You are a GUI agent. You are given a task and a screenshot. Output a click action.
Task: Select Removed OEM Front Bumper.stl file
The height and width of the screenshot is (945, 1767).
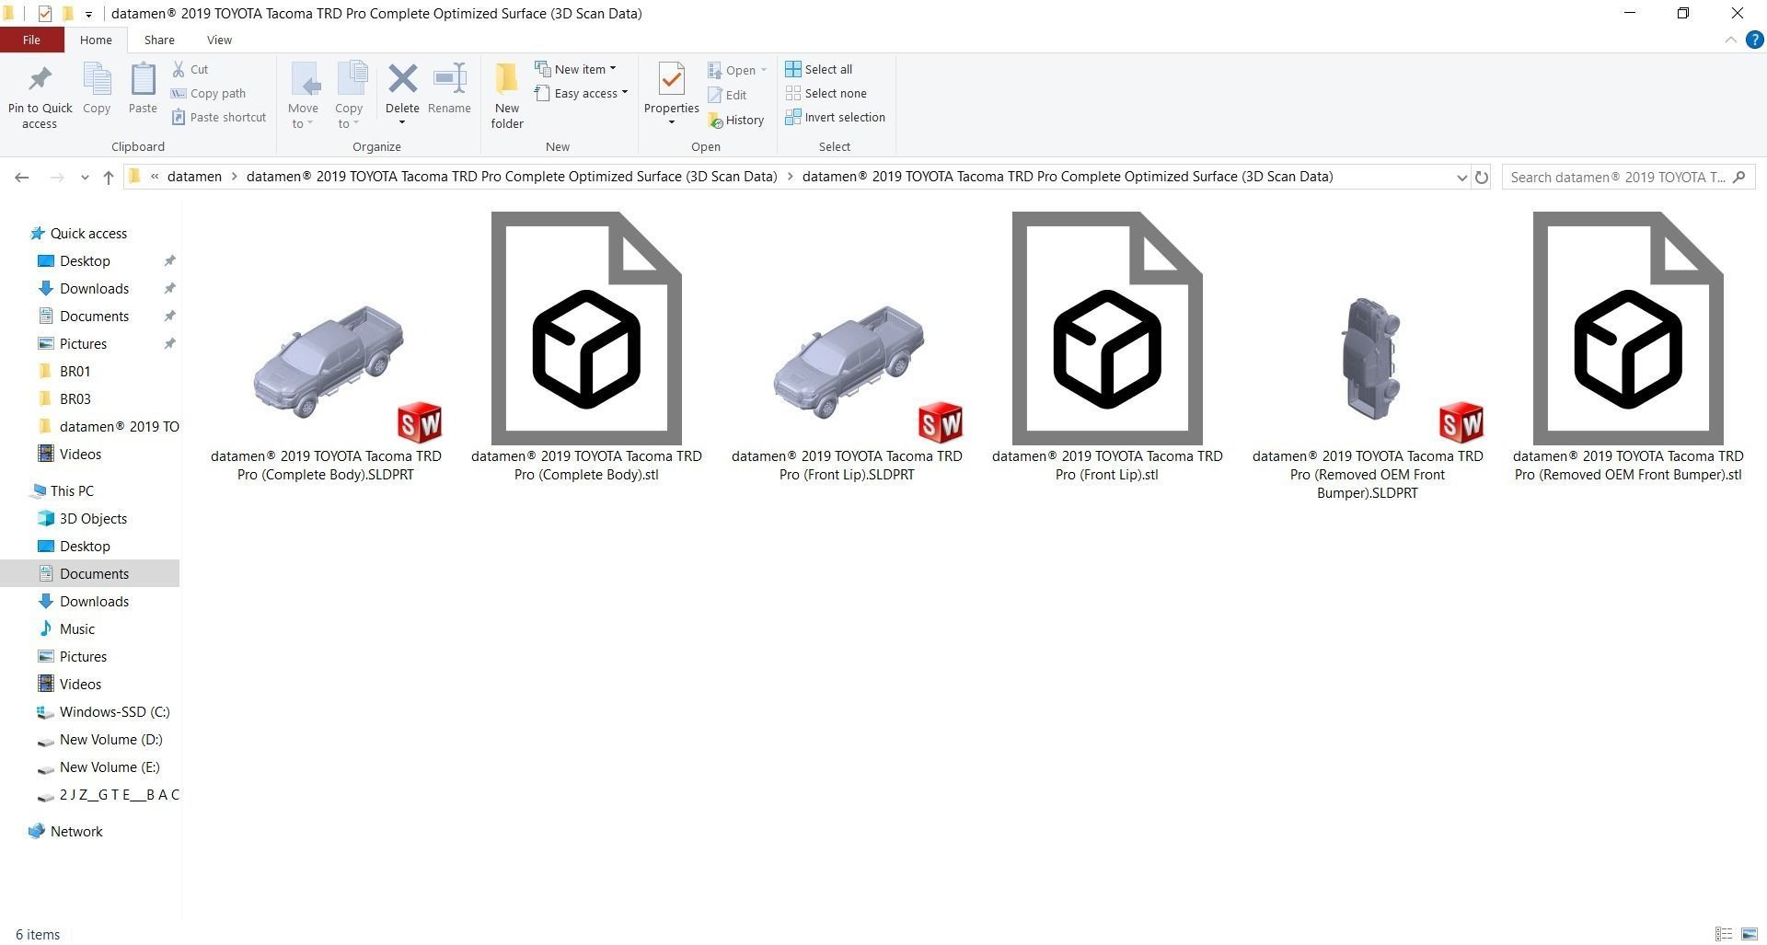1628,328
